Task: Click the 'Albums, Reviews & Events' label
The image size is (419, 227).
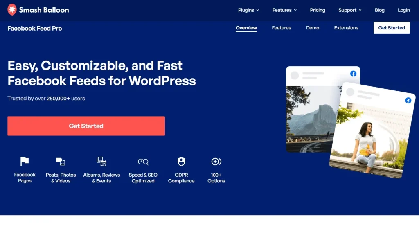Action: click(101, 178)
